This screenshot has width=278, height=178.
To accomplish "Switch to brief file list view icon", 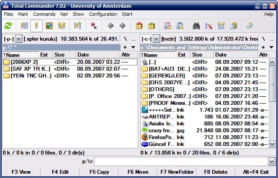I will [24, 26].
